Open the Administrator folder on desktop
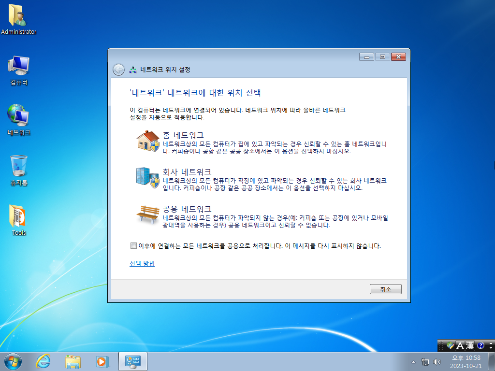 point(18,19)
